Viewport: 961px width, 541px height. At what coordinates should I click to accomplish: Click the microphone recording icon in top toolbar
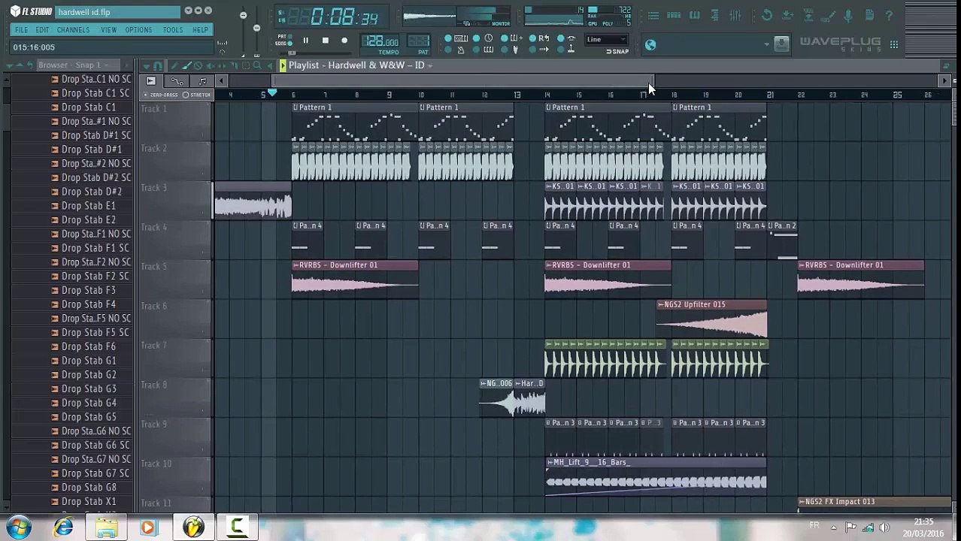tap(847, 16)
